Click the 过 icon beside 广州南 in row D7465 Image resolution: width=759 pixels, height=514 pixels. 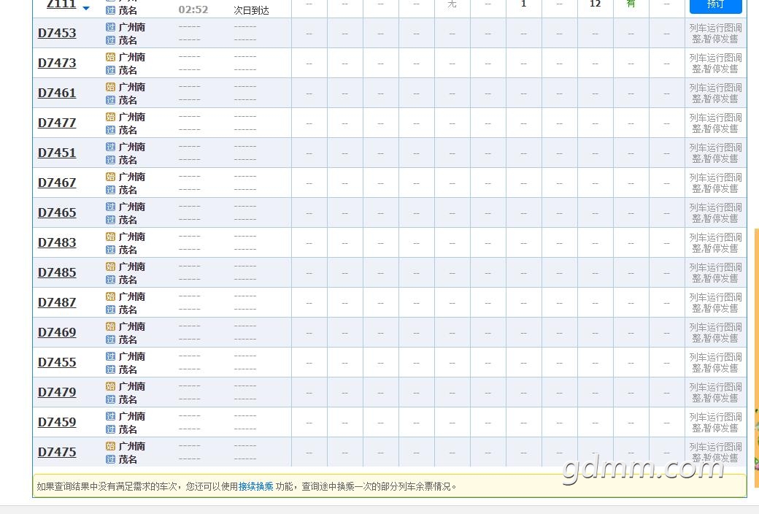tap(110, 207)
